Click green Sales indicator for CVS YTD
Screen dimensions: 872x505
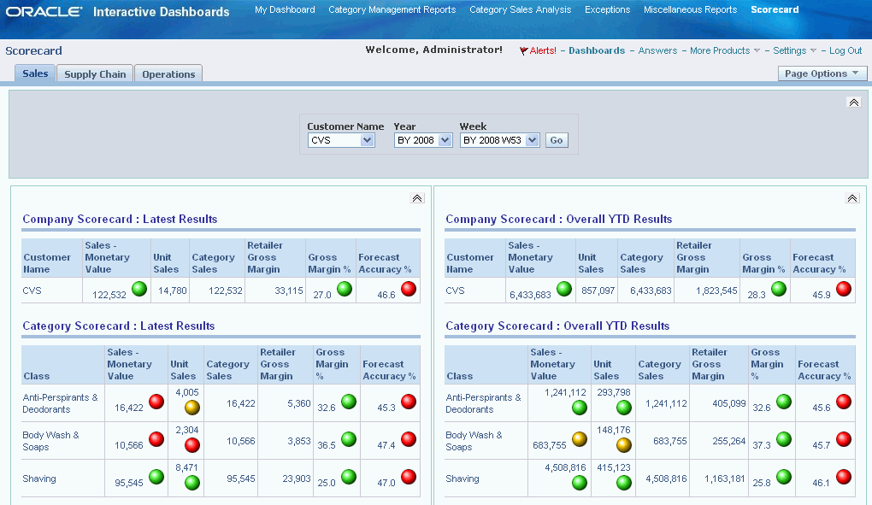coord(564,289)
